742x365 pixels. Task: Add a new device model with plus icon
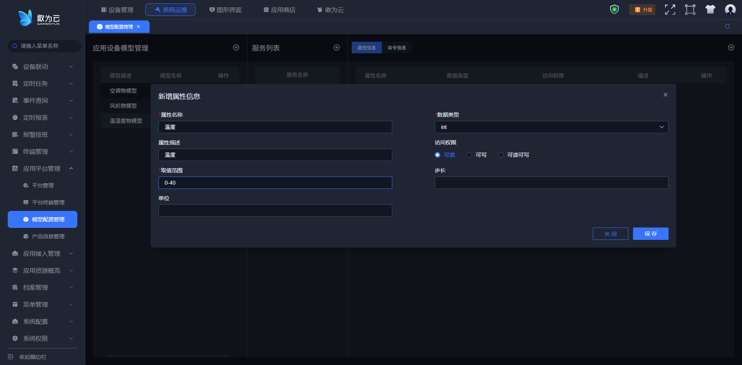coord(236,48)
